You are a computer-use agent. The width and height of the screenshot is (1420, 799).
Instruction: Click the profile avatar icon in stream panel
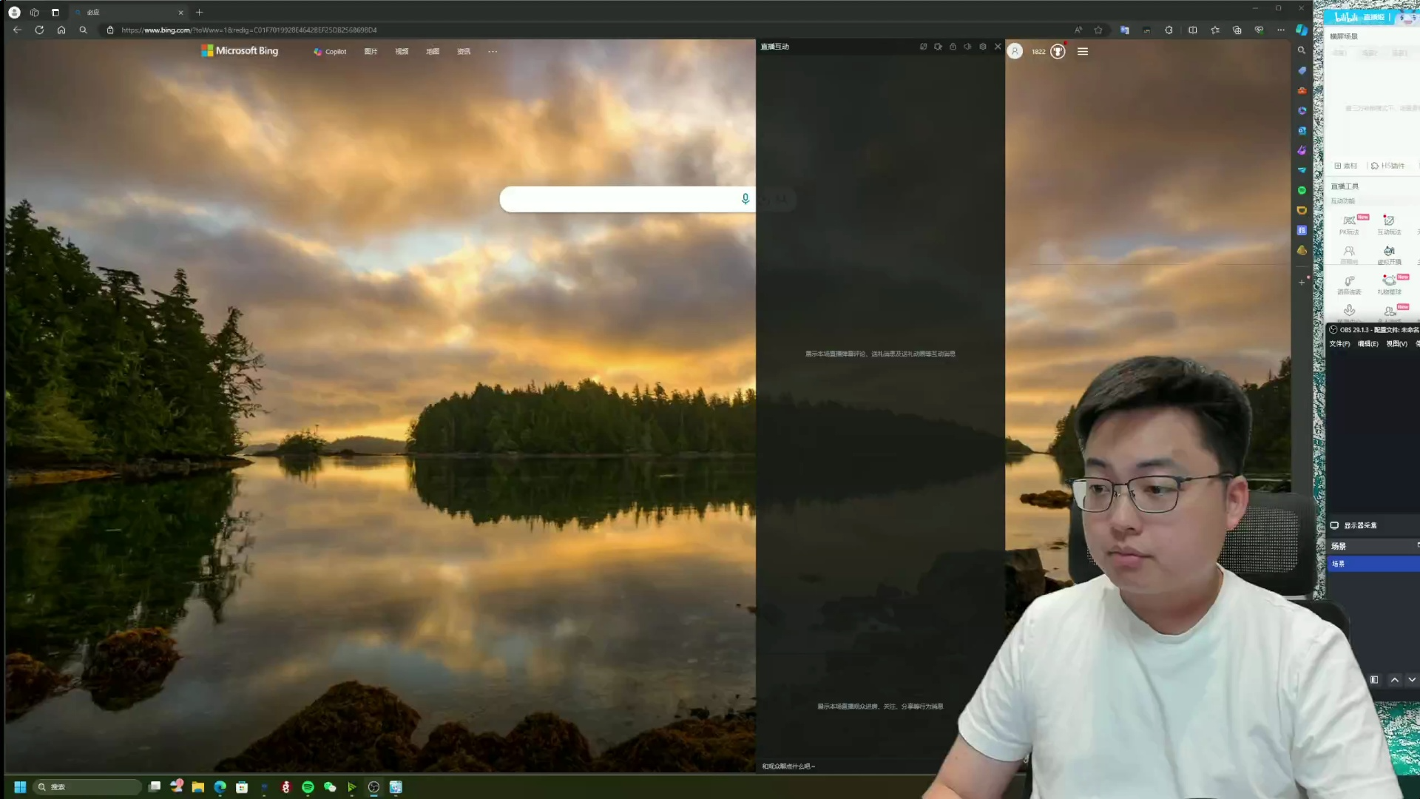tap(1015, 51)
